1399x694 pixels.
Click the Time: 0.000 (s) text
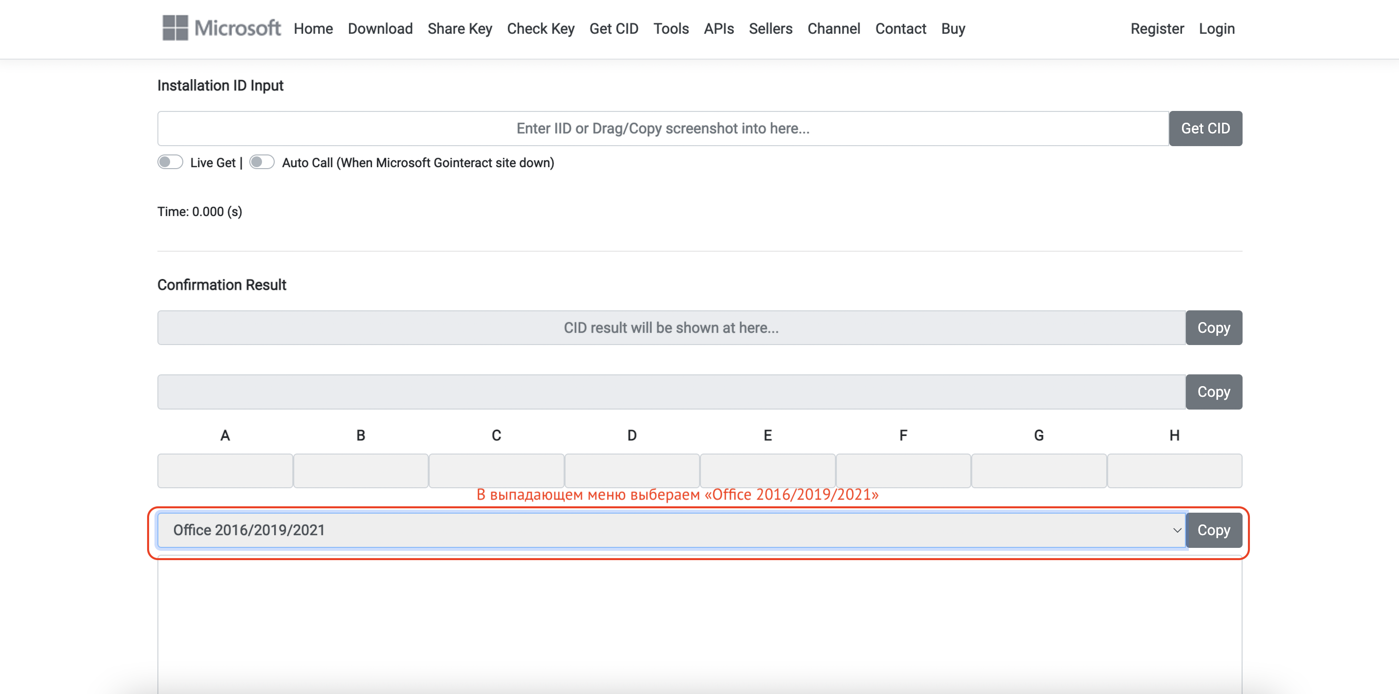tap(200, 211)
